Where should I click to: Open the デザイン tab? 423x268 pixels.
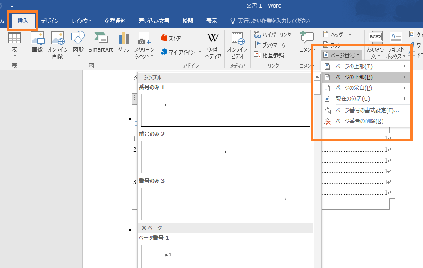[50, 21]
